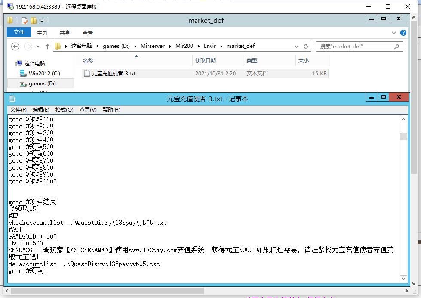Open Explorer help via question mark icon
Viewport: 421px width, 298px height.
[x=403, y=33]
